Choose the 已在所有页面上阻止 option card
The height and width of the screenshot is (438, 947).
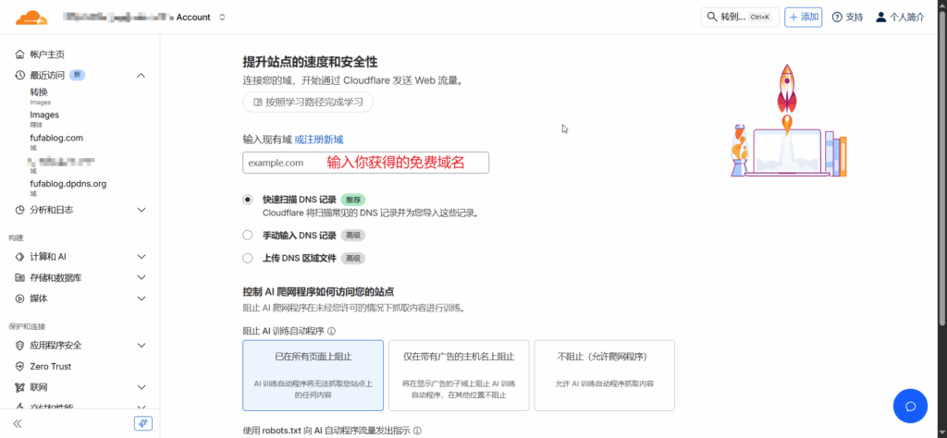coord(313,374)
